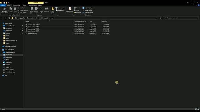
Task: Open the Ferramentas de Imagem tab
Action: coord(36,5)
